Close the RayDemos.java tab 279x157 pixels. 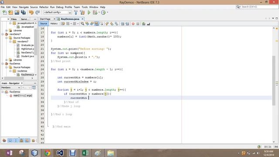(82, 19)
